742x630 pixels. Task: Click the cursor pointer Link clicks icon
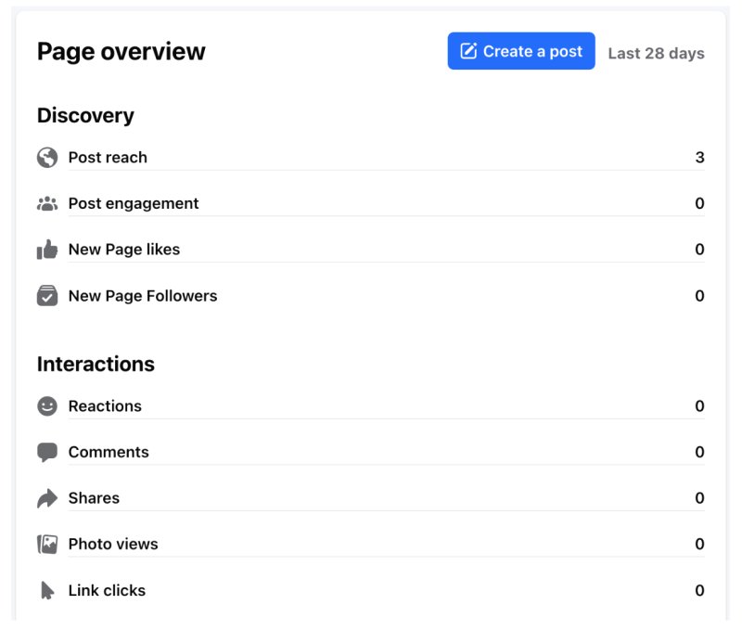[x=47, y=591]
